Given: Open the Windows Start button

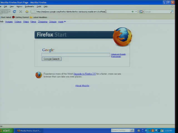Looking at the screenshot, I should pyautogui.click(x=7, y=131).
